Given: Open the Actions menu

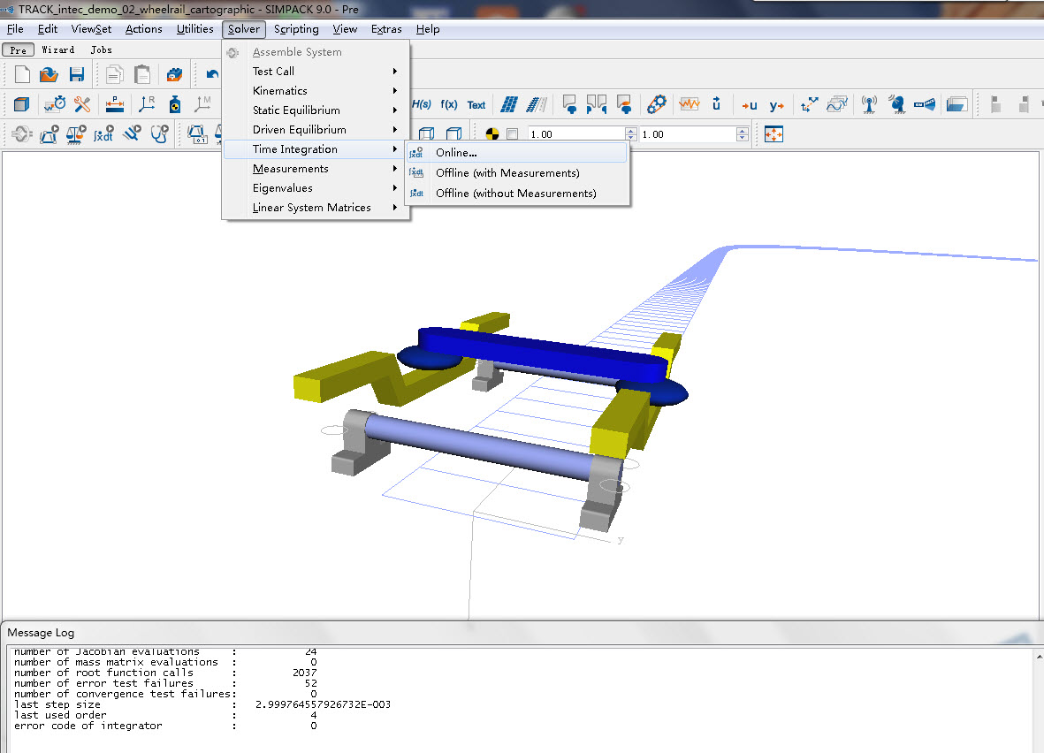Looking at the screenshot, I should click(144, 29).
